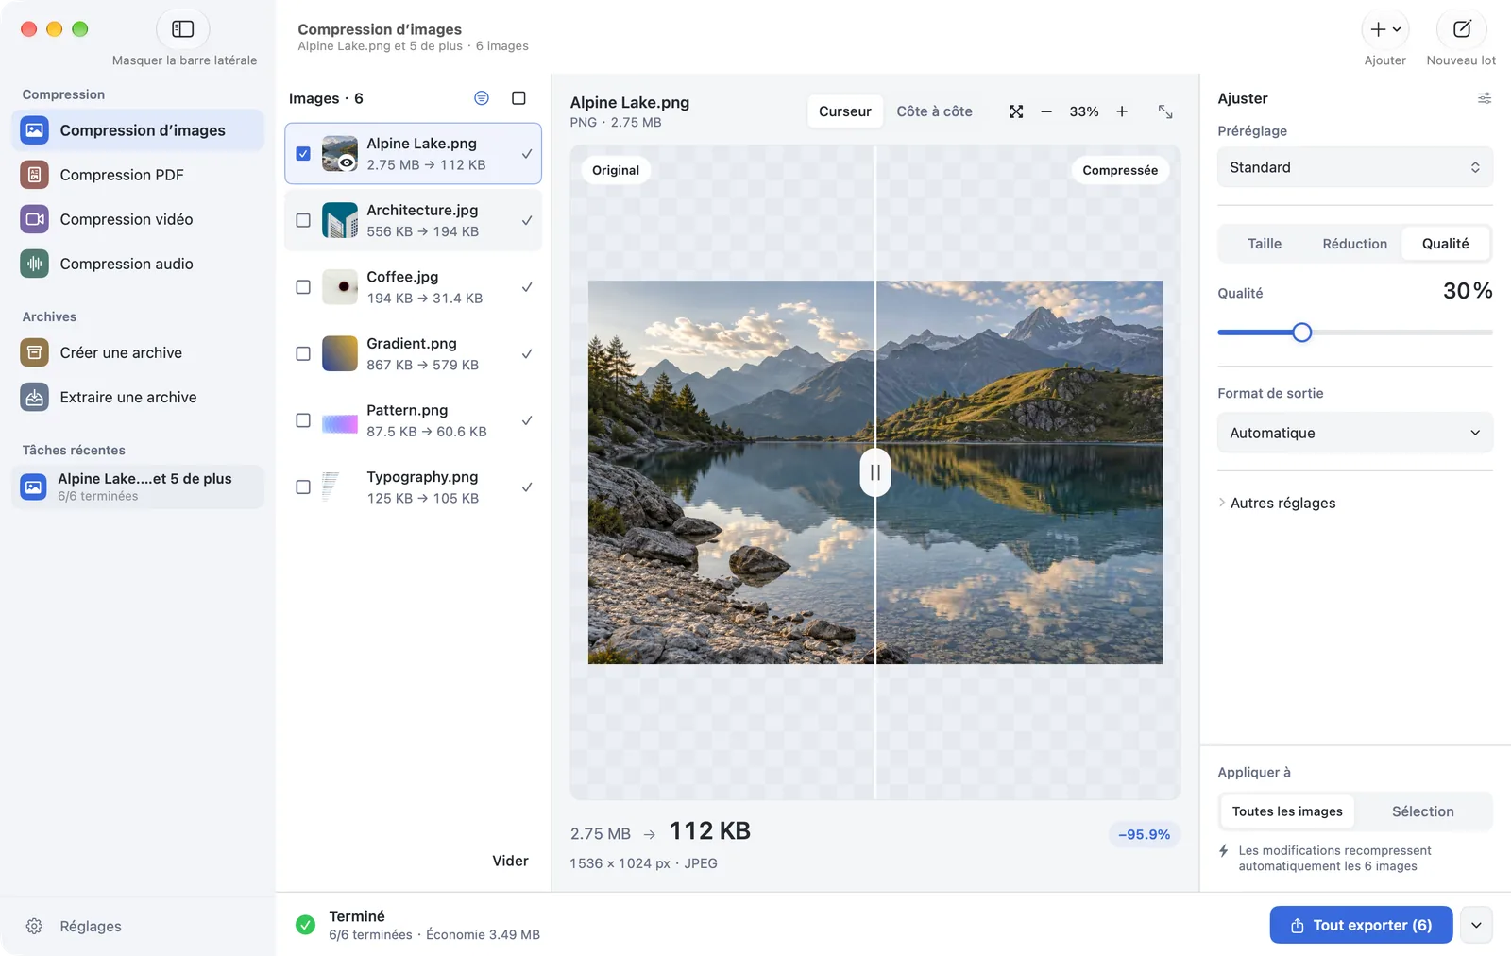Click the comparison divider handle on the preview

[x=875, y=472]
